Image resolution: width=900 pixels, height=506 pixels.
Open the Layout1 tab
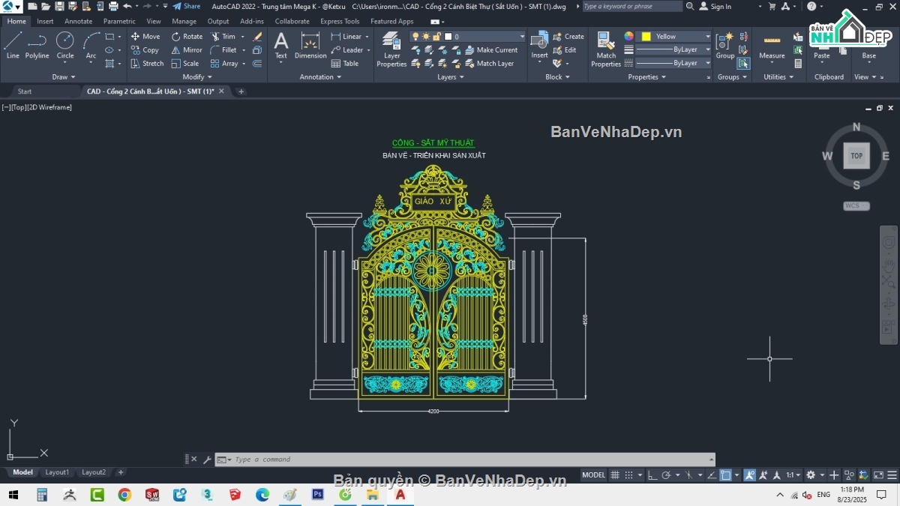click(57, 472)
